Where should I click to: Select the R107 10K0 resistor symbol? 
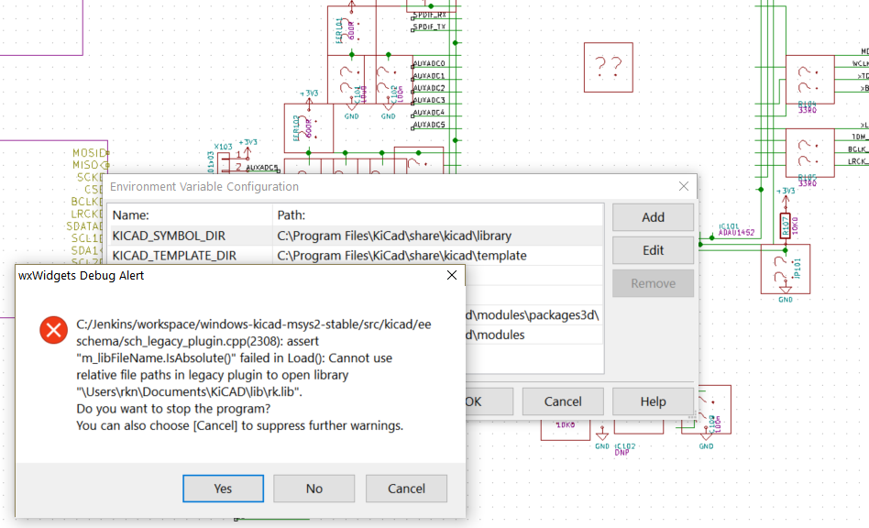tap(785, 225)
